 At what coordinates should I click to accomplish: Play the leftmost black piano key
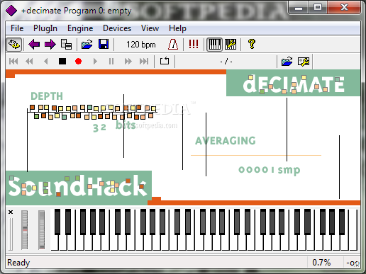pos(57,222)
